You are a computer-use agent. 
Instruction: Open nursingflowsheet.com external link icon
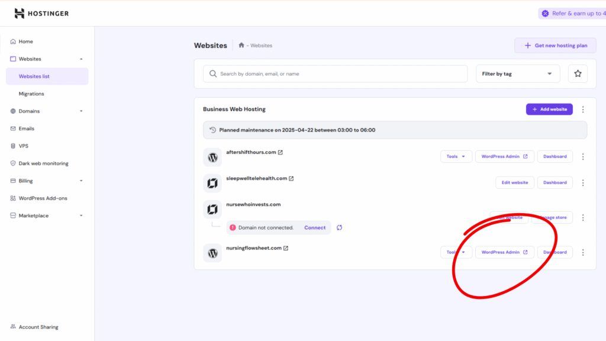286,248
